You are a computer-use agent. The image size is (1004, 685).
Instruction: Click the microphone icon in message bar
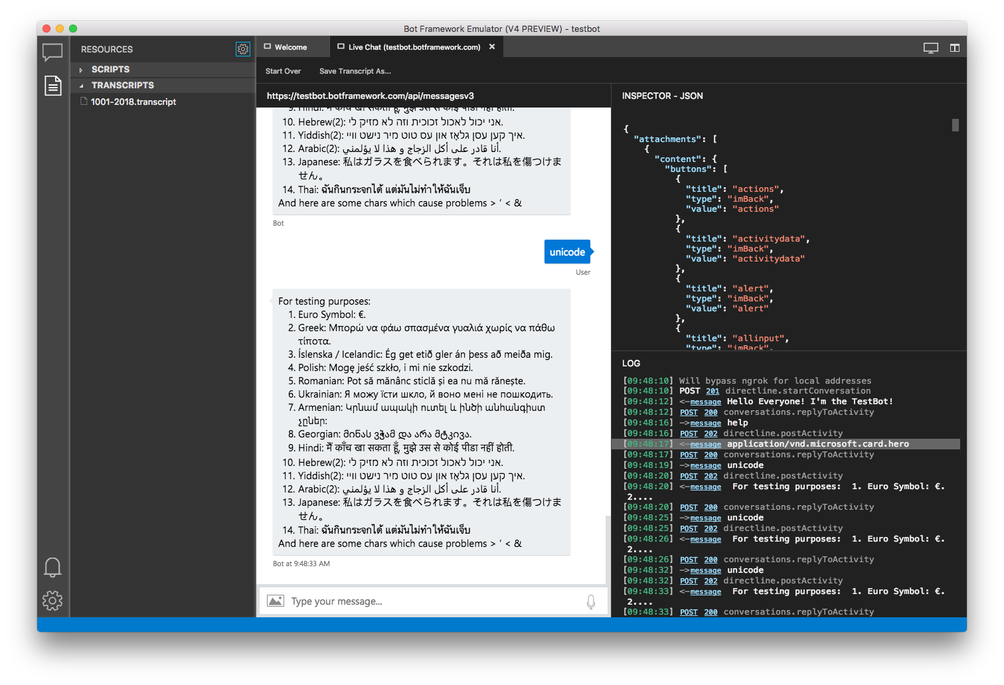[x=590, y=601]
